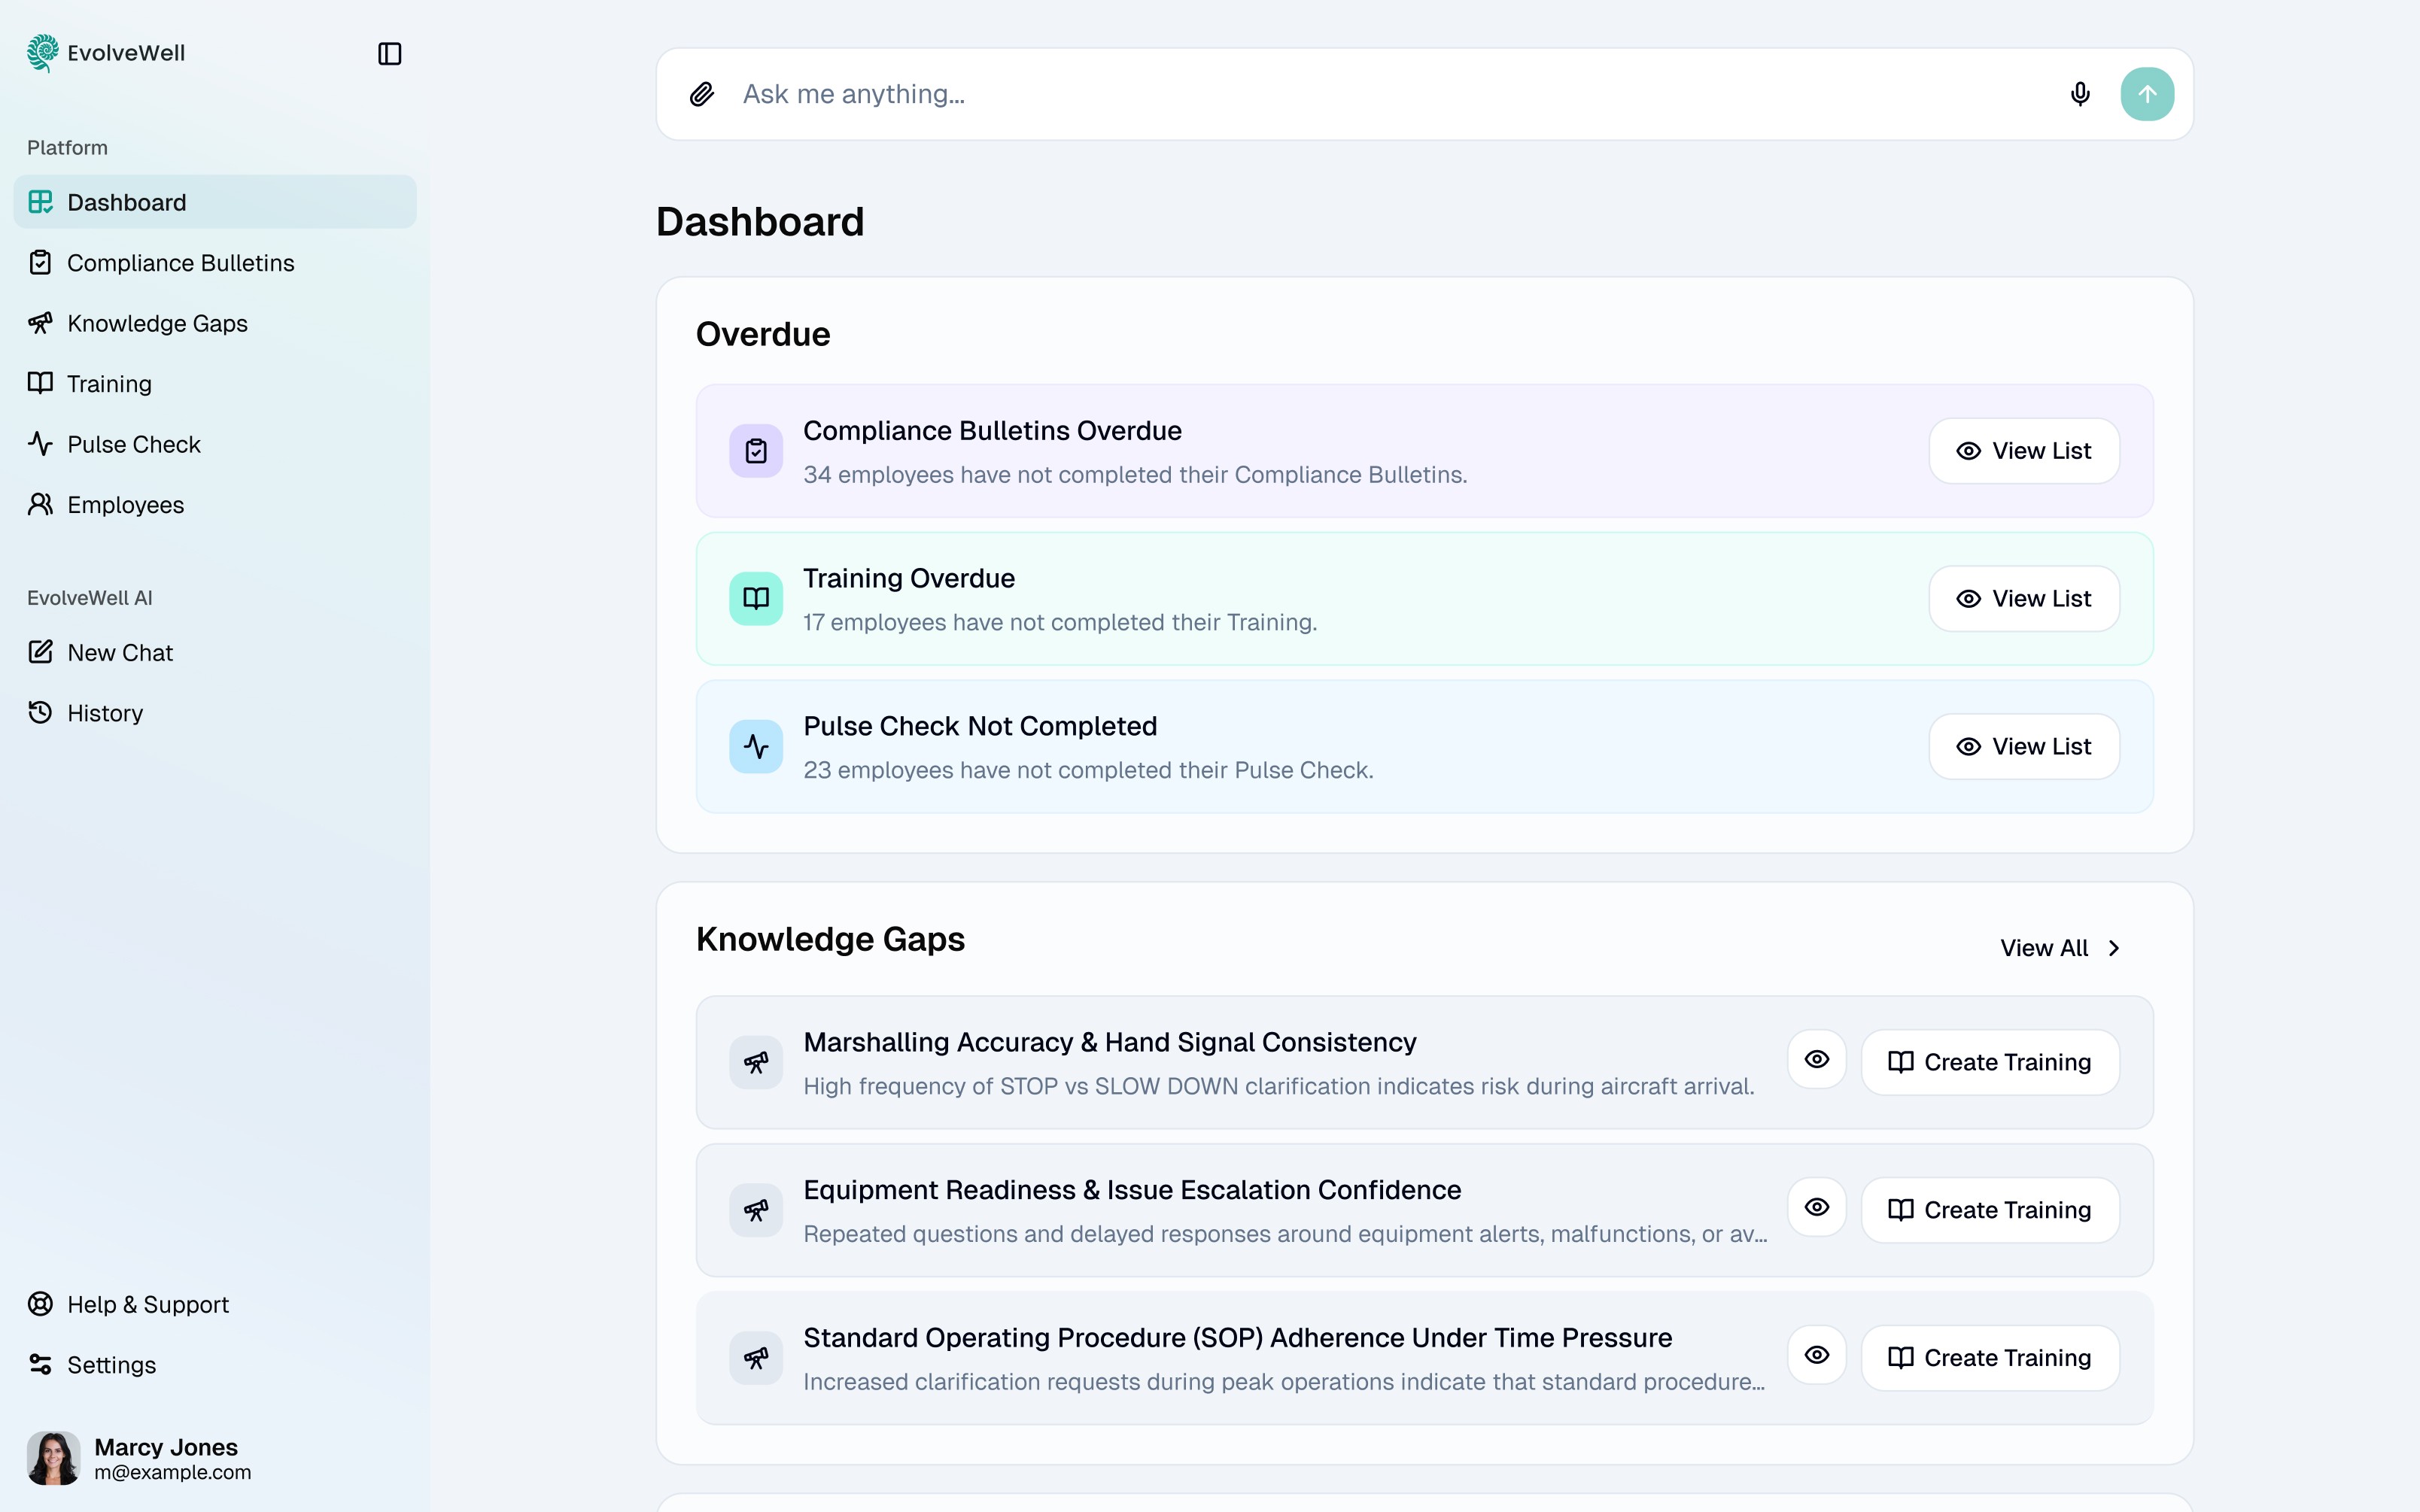Select the Employees icon in the sidebar
Image resolution: width=2420 pixels, height=1512 pixels.
(40, 505)
